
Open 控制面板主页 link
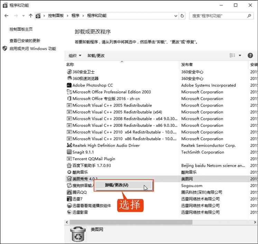tap(21, 29)
